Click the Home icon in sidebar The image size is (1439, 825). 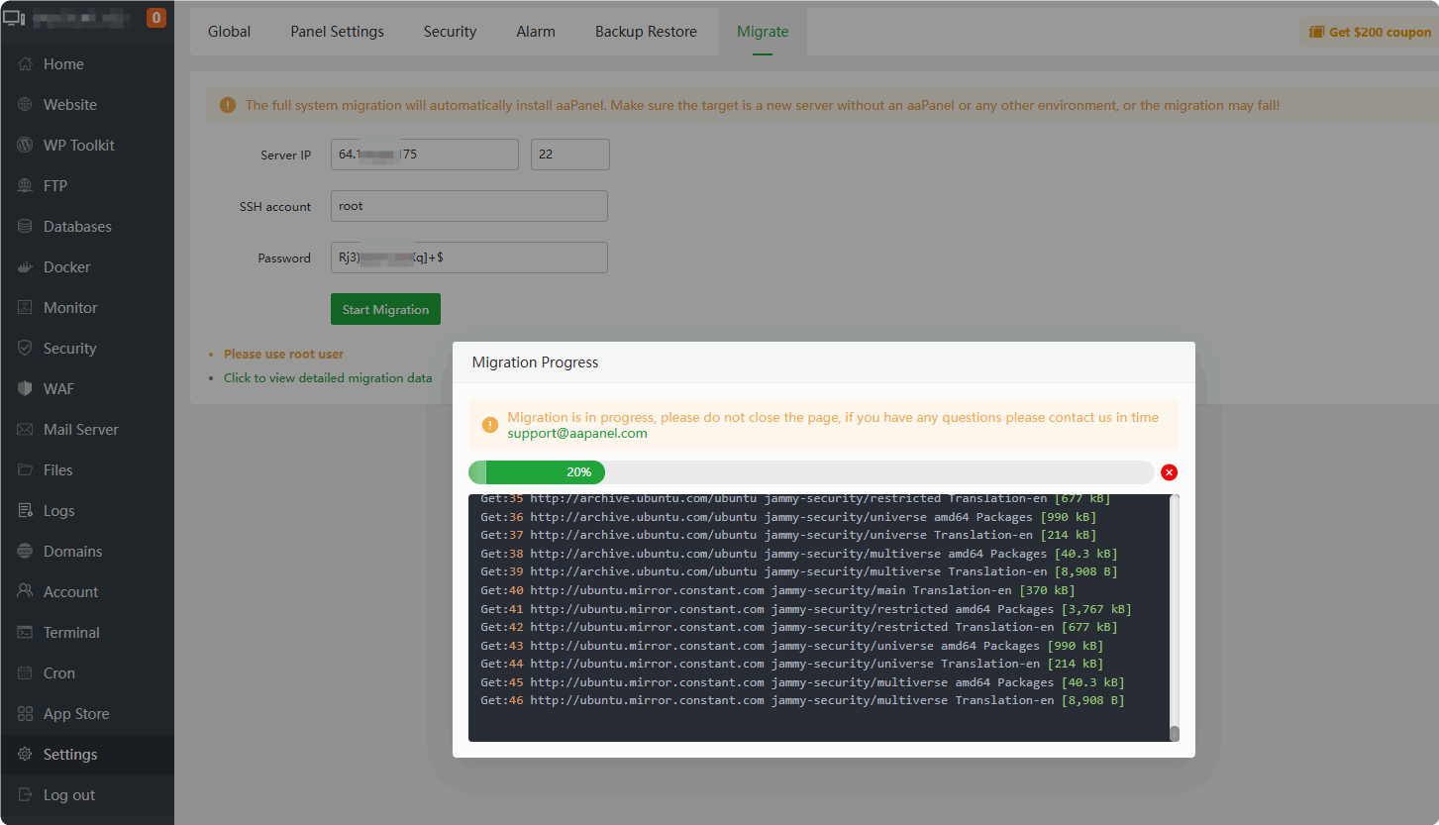coord(25,64)
